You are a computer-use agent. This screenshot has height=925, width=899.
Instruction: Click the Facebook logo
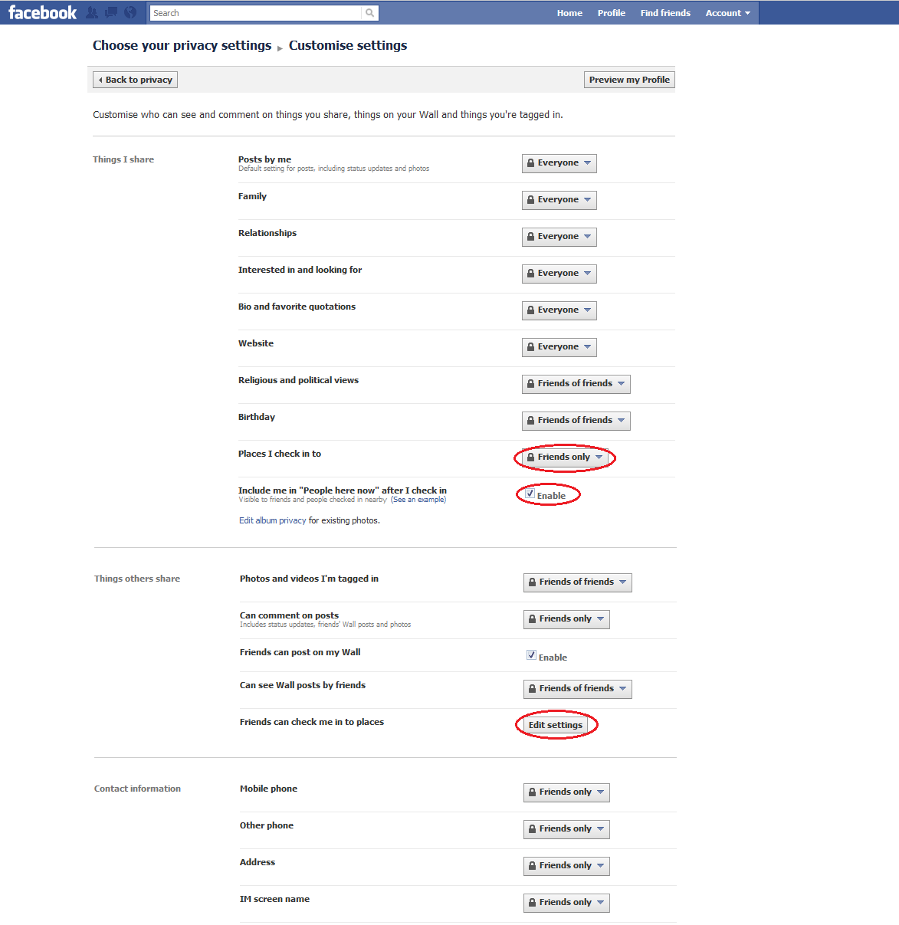[42, 12]
